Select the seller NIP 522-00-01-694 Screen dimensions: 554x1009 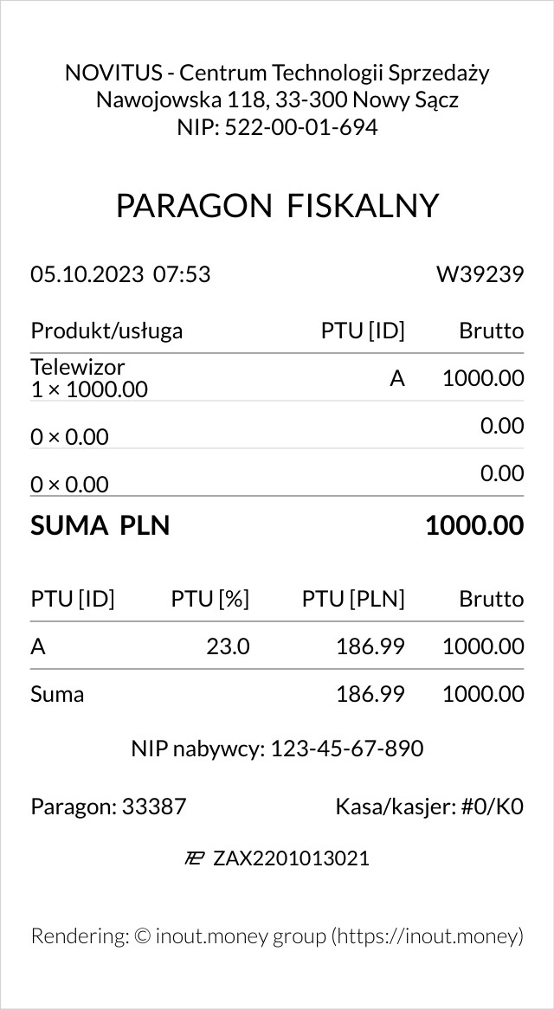point(277,128)
